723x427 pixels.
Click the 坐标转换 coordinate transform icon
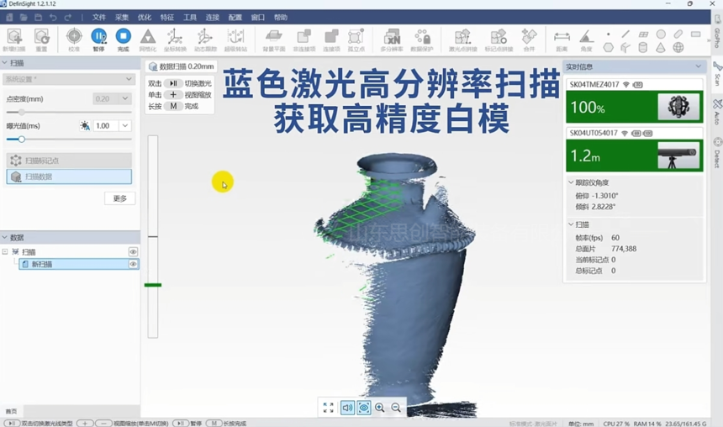coord(175,40)
